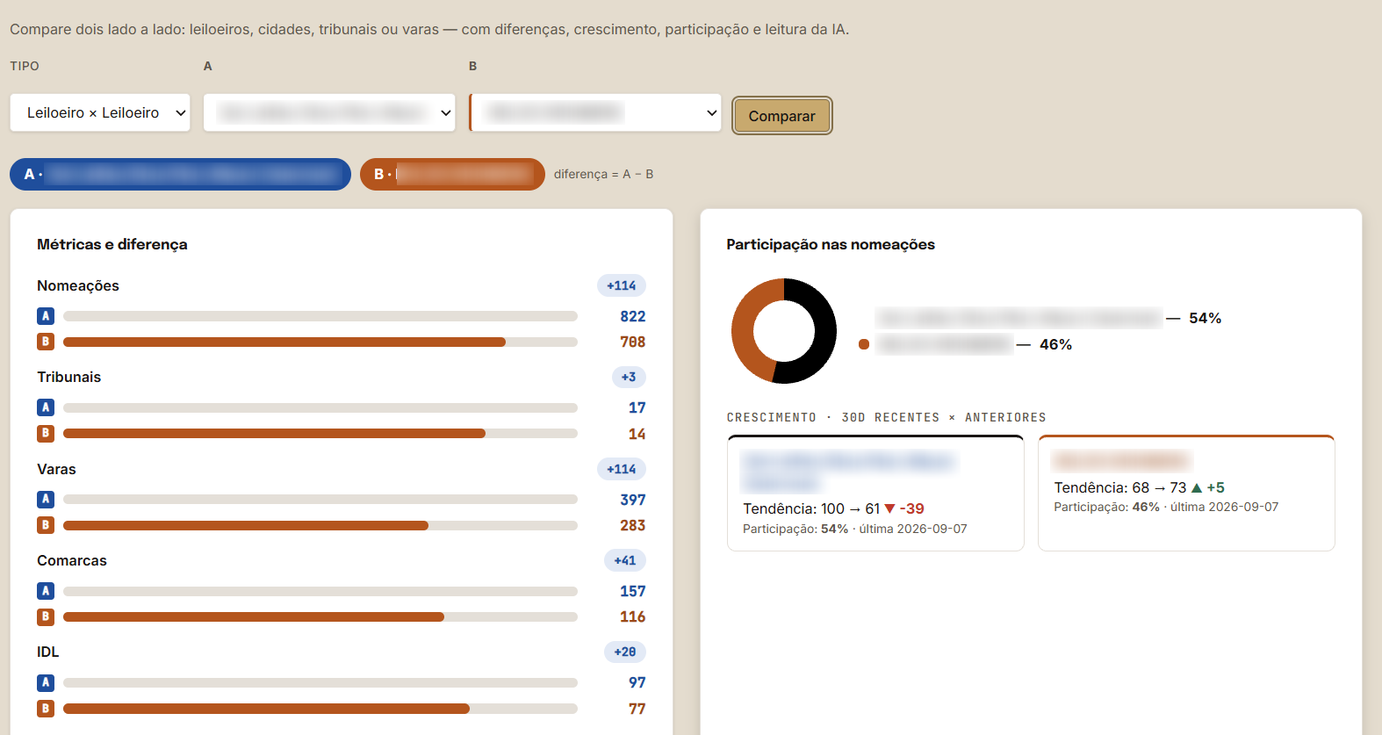Click the "diferença = A − B" note
The height and width of the screenshot is (735, 1382).
(x=603, y=174)
